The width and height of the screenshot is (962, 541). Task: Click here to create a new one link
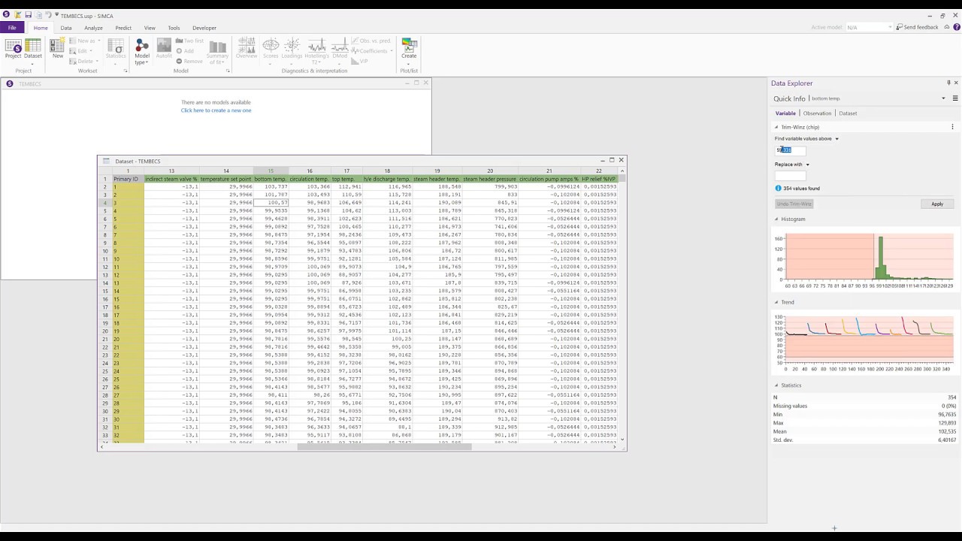click(216, 110)
